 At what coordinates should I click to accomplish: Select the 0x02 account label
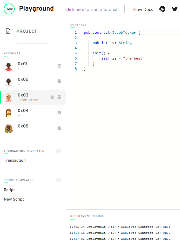(x=23, y=79)
